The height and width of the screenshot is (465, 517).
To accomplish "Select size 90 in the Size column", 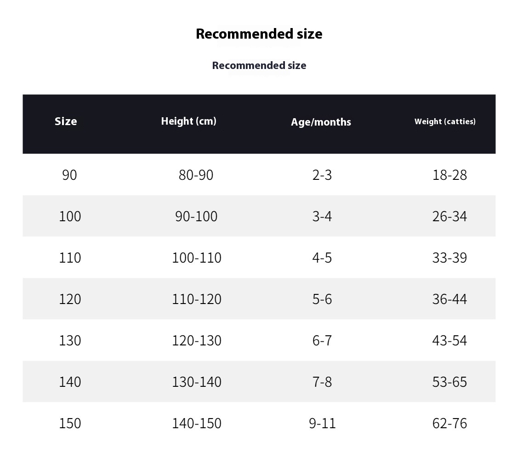I will coord(69,175).
